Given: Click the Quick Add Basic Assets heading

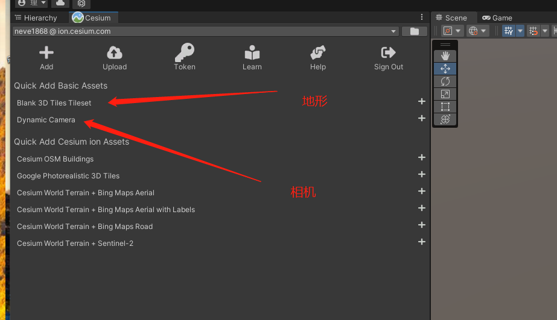Looking at the screenshot, I should pyautogui.click(x=60, y=86).
